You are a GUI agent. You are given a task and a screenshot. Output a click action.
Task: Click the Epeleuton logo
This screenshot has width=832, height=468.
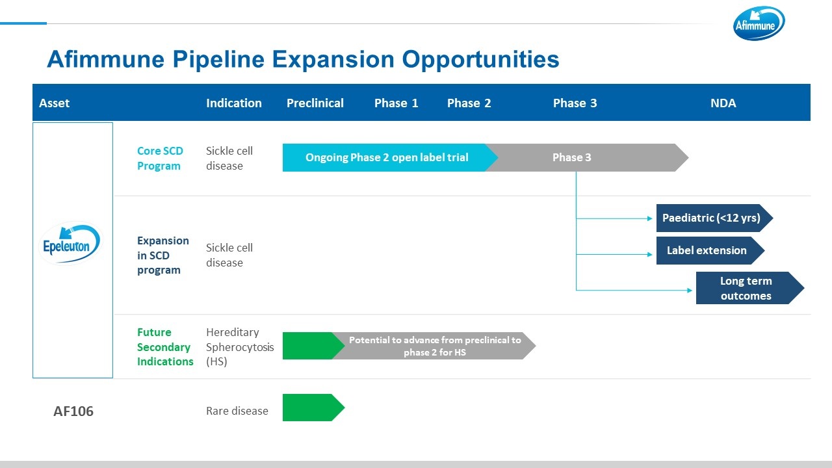point(72,243)
